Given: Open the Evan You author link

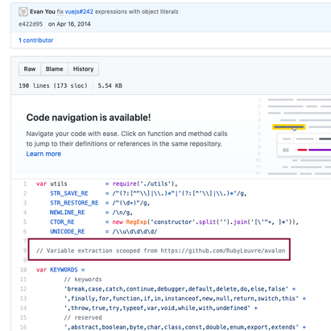Looking at the screenshot, I should [x=43, y=11].
